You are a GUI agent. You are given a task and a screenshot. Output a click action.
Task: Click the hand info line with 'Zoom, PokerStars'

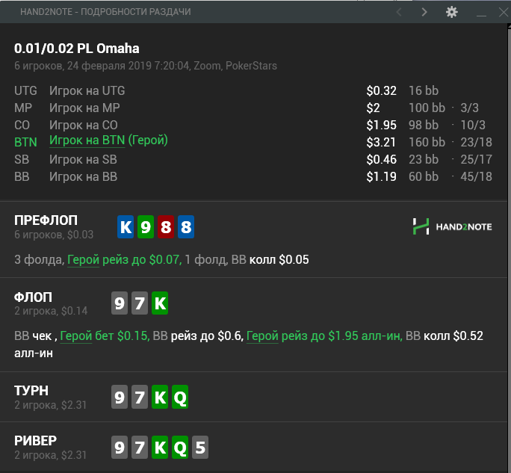pyautogui.click(x=146, y=66)
